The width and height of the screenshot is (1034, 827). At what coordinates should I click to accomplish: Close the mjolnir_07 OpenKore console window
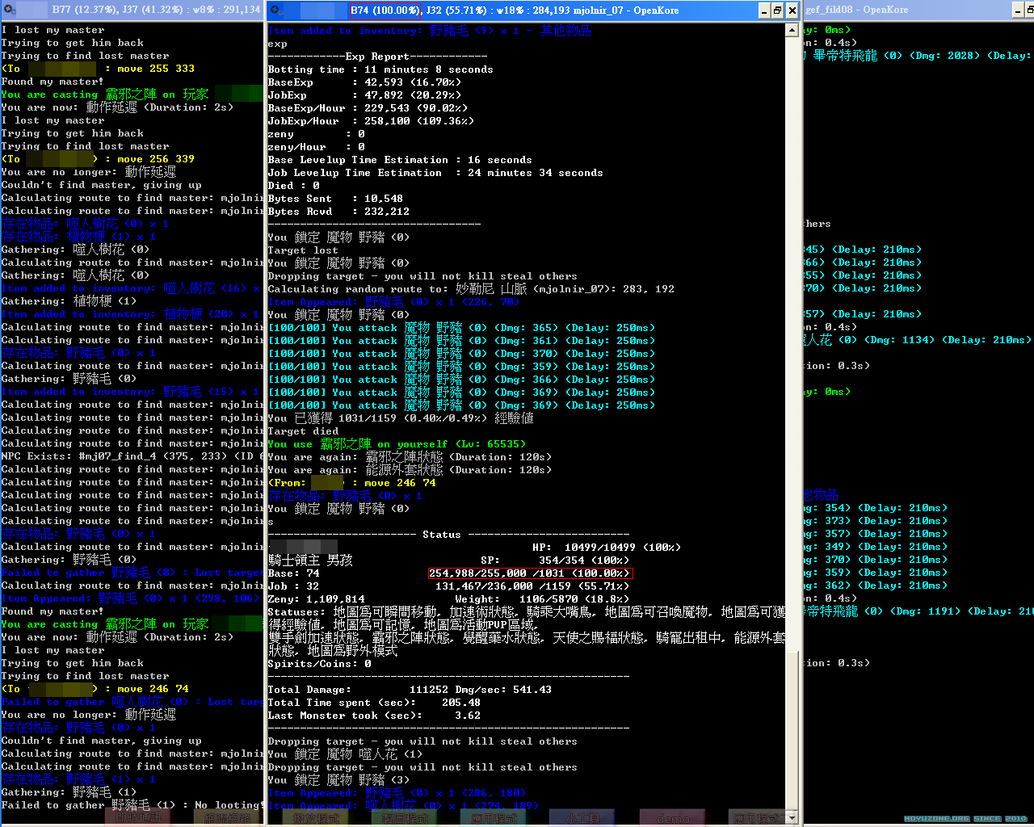click(792, 10)
